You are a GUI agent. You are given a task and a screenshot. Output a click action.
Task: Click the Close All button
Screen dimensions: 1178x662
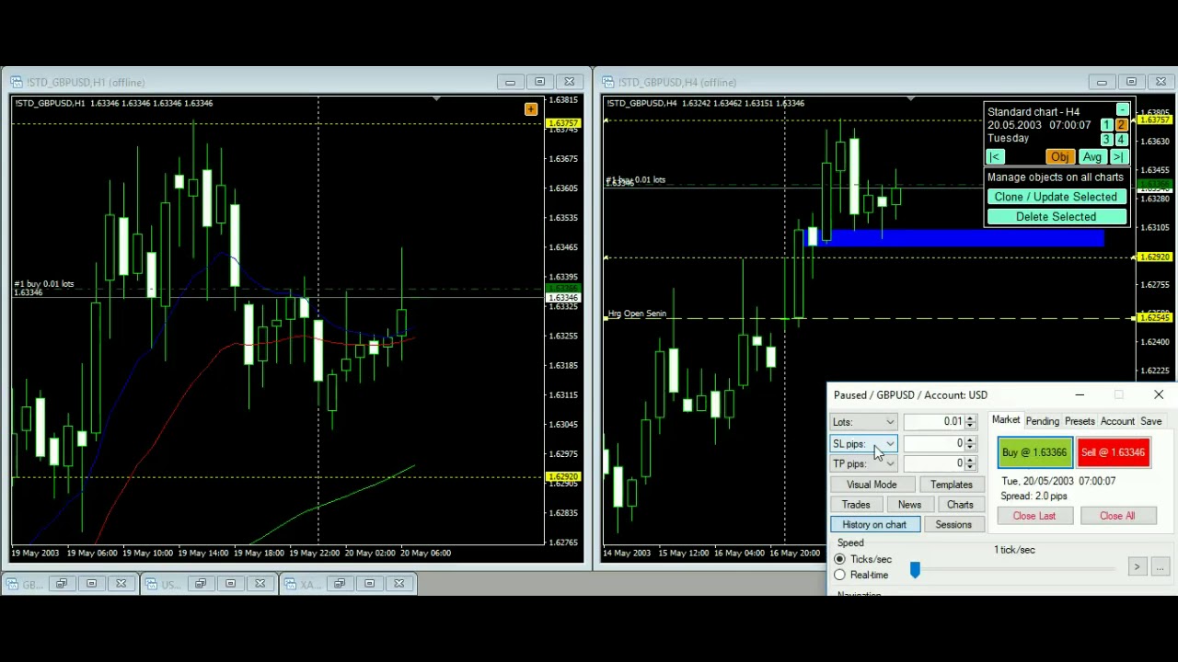pyautogui.click(x=1117, y=516)
